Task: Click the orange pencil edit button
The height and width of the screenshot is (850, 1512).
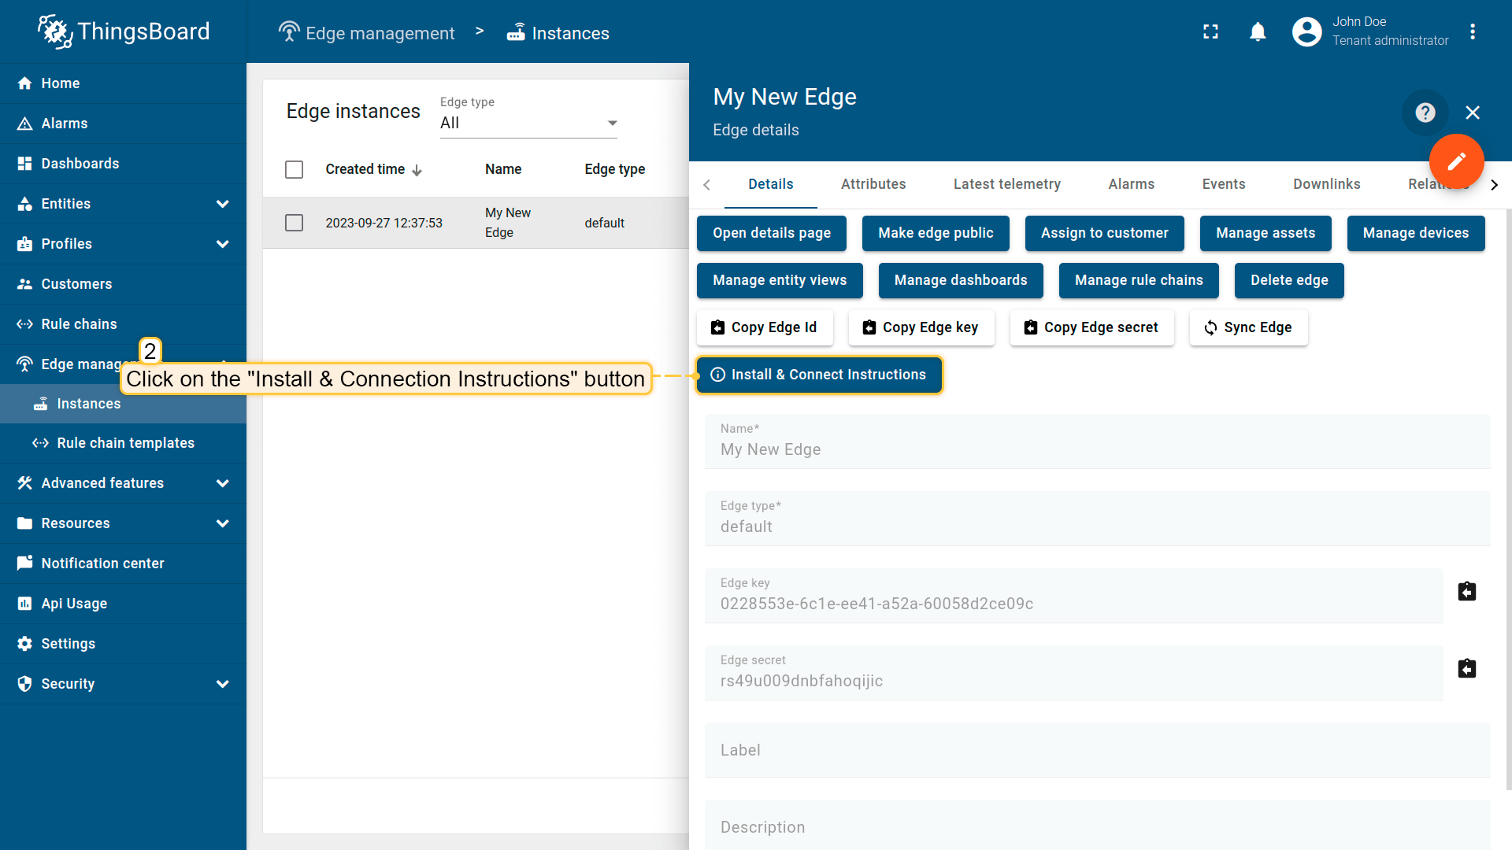Action: click(x=1456, y=161)
